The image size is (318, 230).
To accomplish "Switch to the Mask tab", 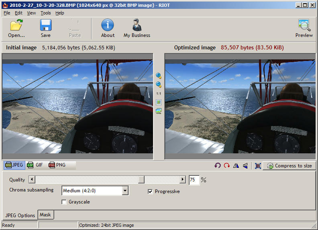I will click(x=45, y=215).
